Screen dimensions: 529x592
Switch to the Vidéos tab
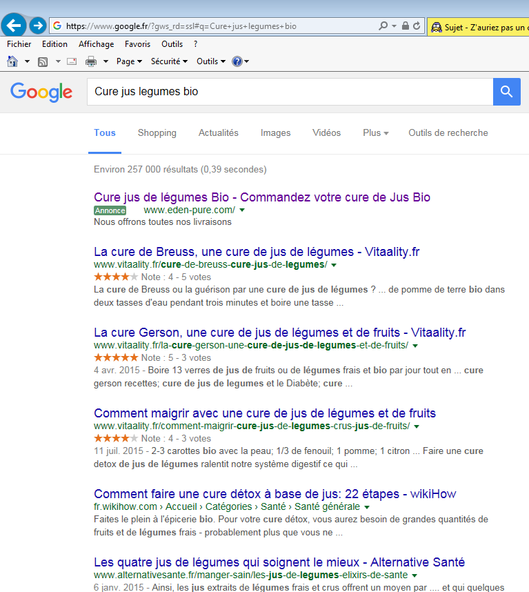coord(326,133)
